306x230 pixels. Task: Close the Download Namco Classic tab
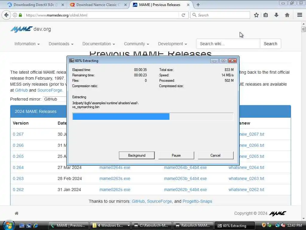(126, 5)
